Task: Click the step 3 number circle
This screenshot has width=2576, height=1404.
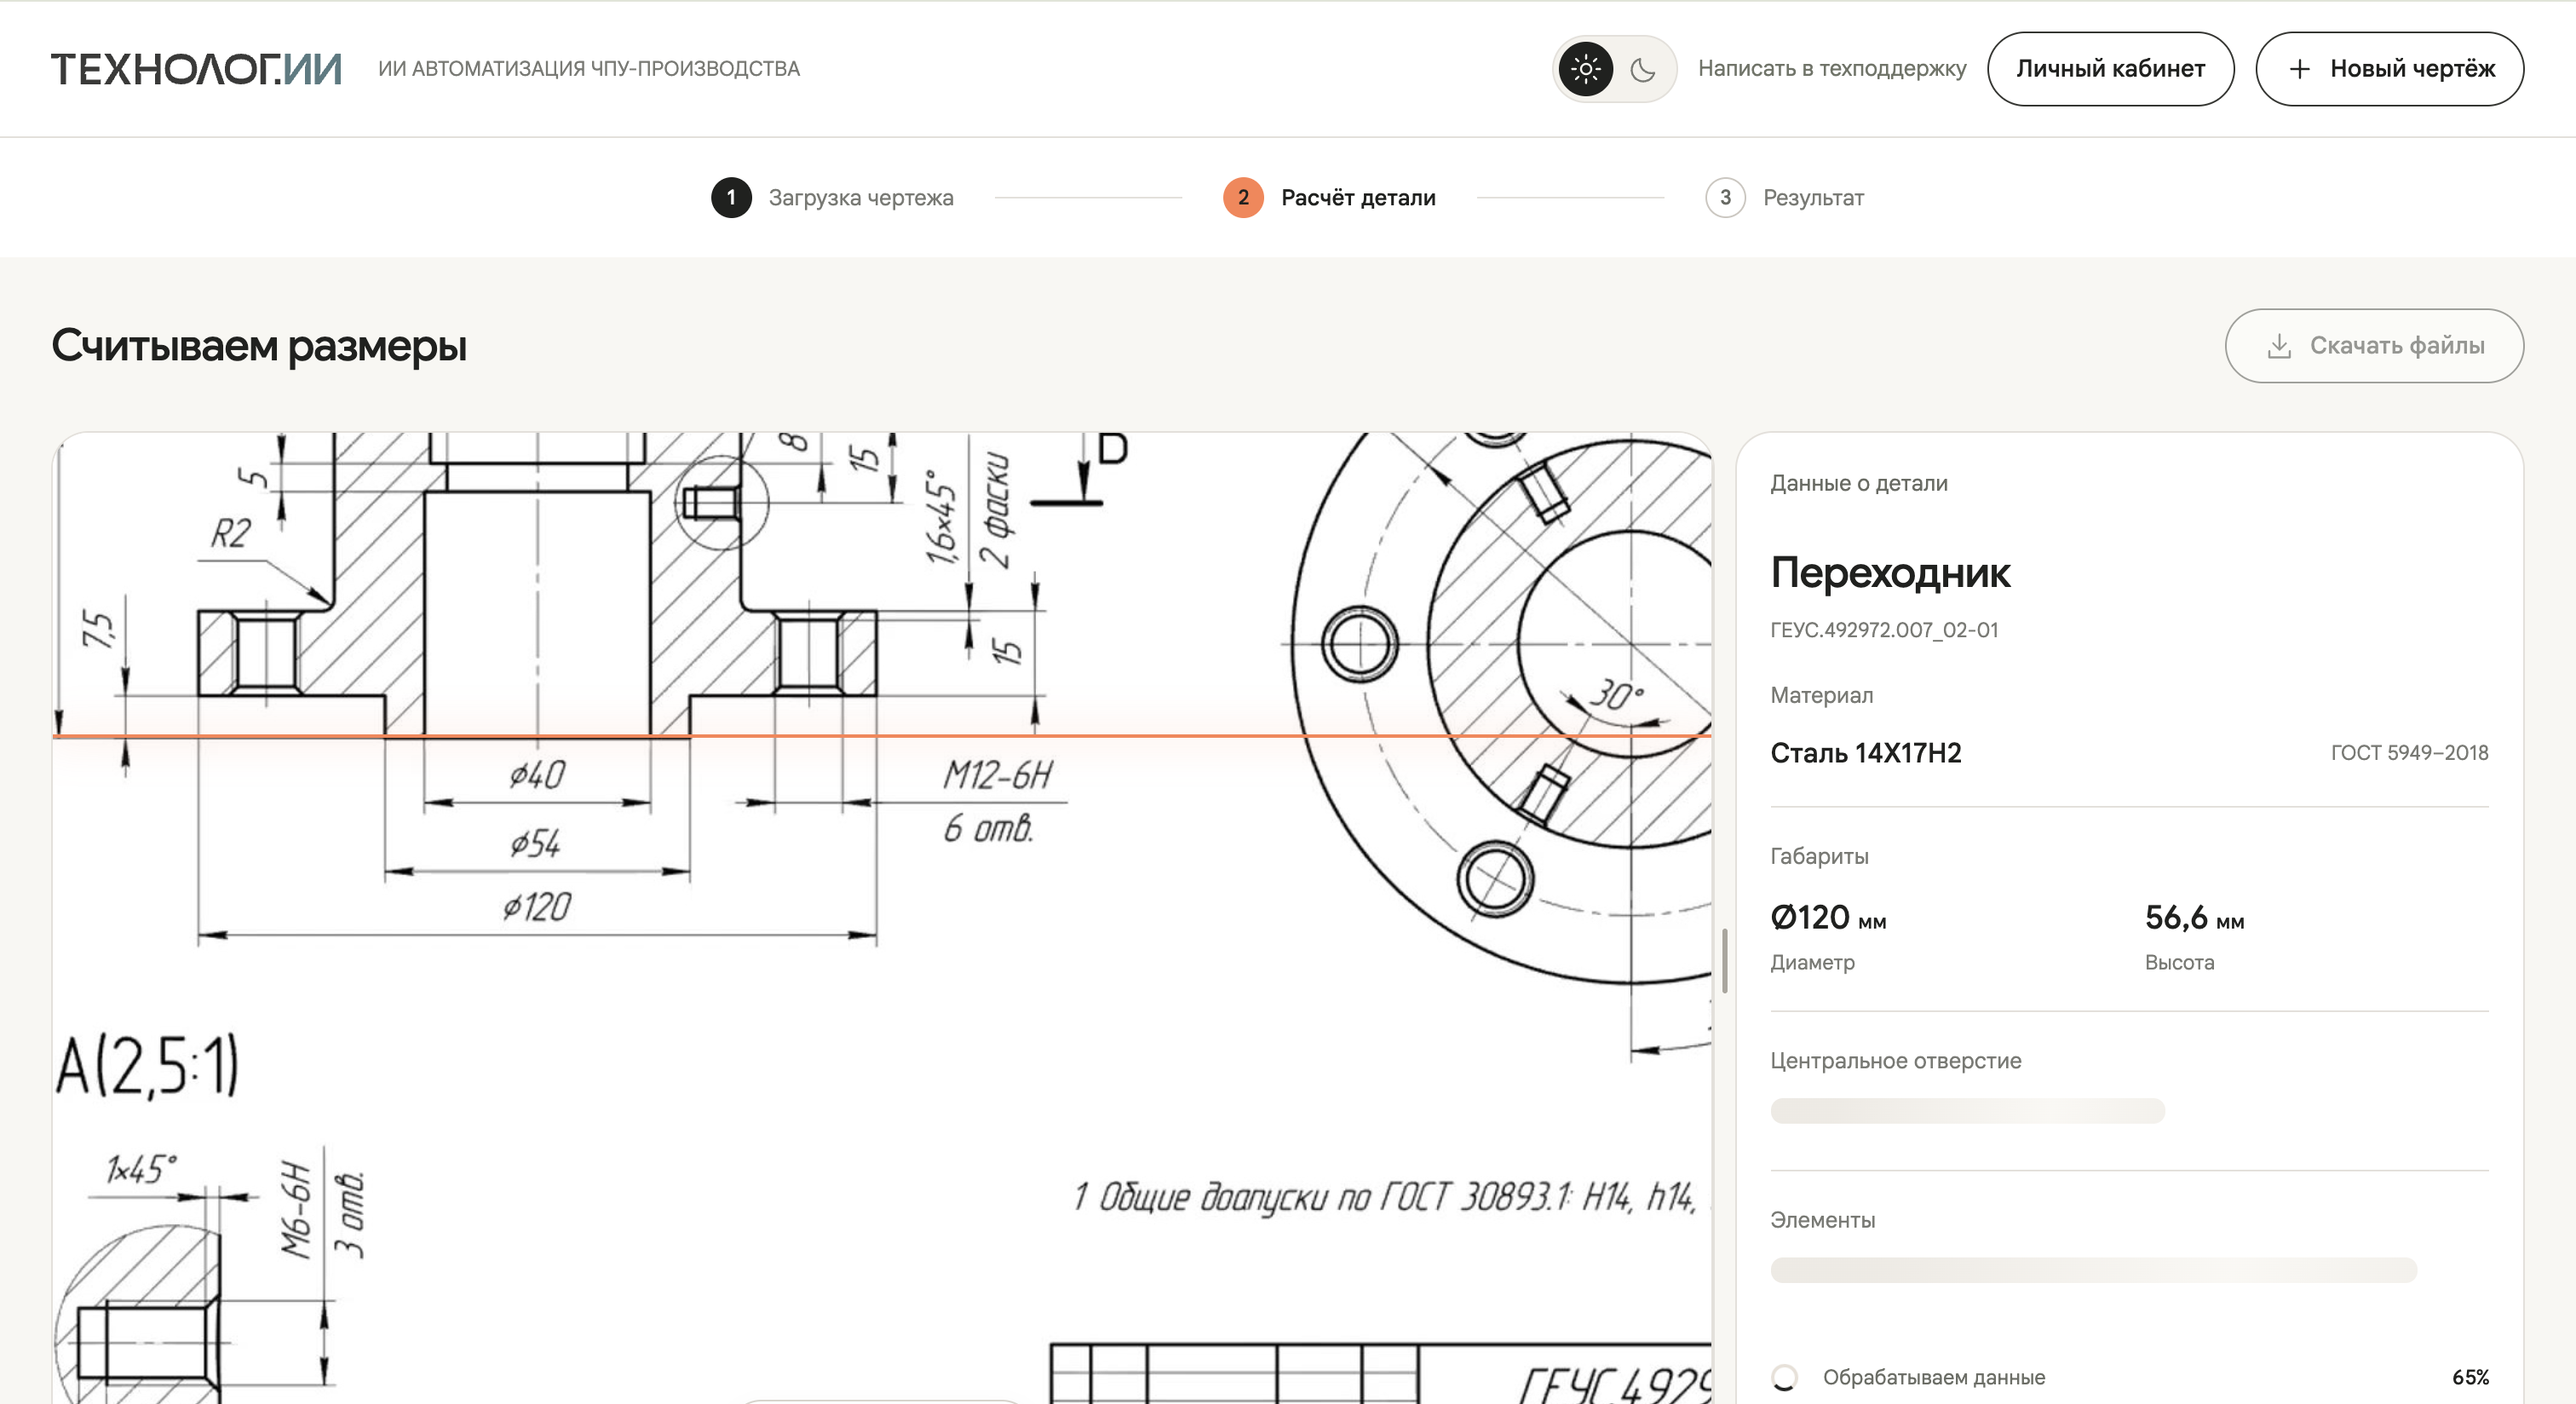Action: 1725,197
